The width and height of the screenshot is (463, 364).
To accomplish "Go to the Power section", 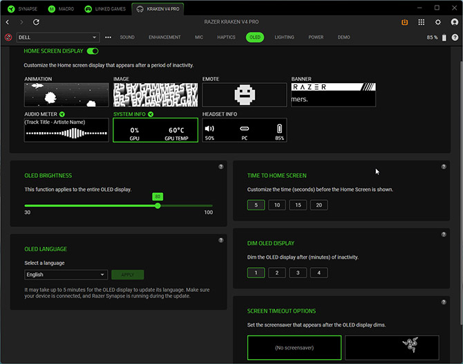I will pyautogui.click(x=316, y=37).
